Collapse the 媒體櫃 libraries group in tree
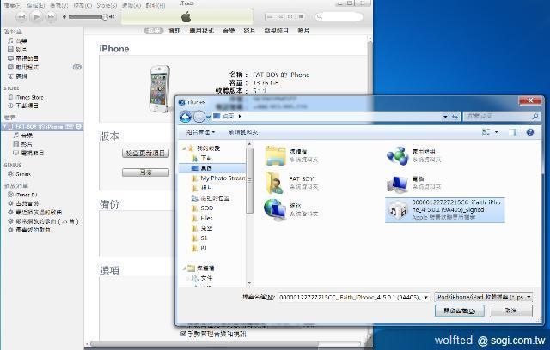Image resolution: width=550 pixels, height=350 pixels. pos(184,269)
